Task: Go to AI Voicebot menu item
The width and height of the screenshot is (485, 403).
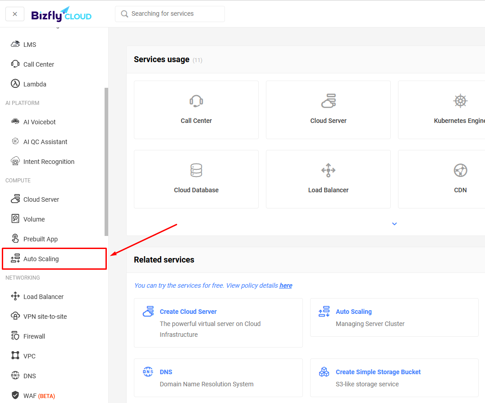Action: coord(40,122)
